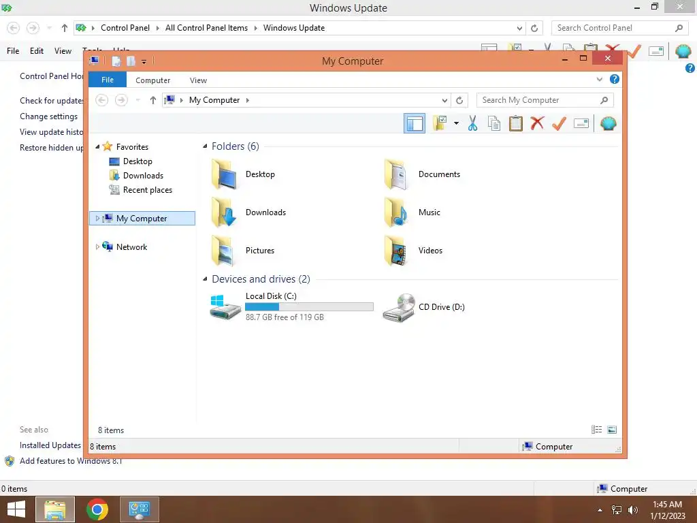Open the address bar history dropdown in My Computer
This screenshot has width=697, height=523.
(444, 100)
